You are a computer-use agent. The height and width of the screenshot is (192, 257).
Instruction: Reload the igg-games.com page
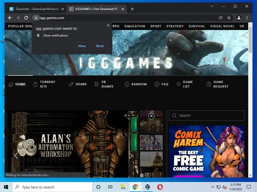[26, 18]
